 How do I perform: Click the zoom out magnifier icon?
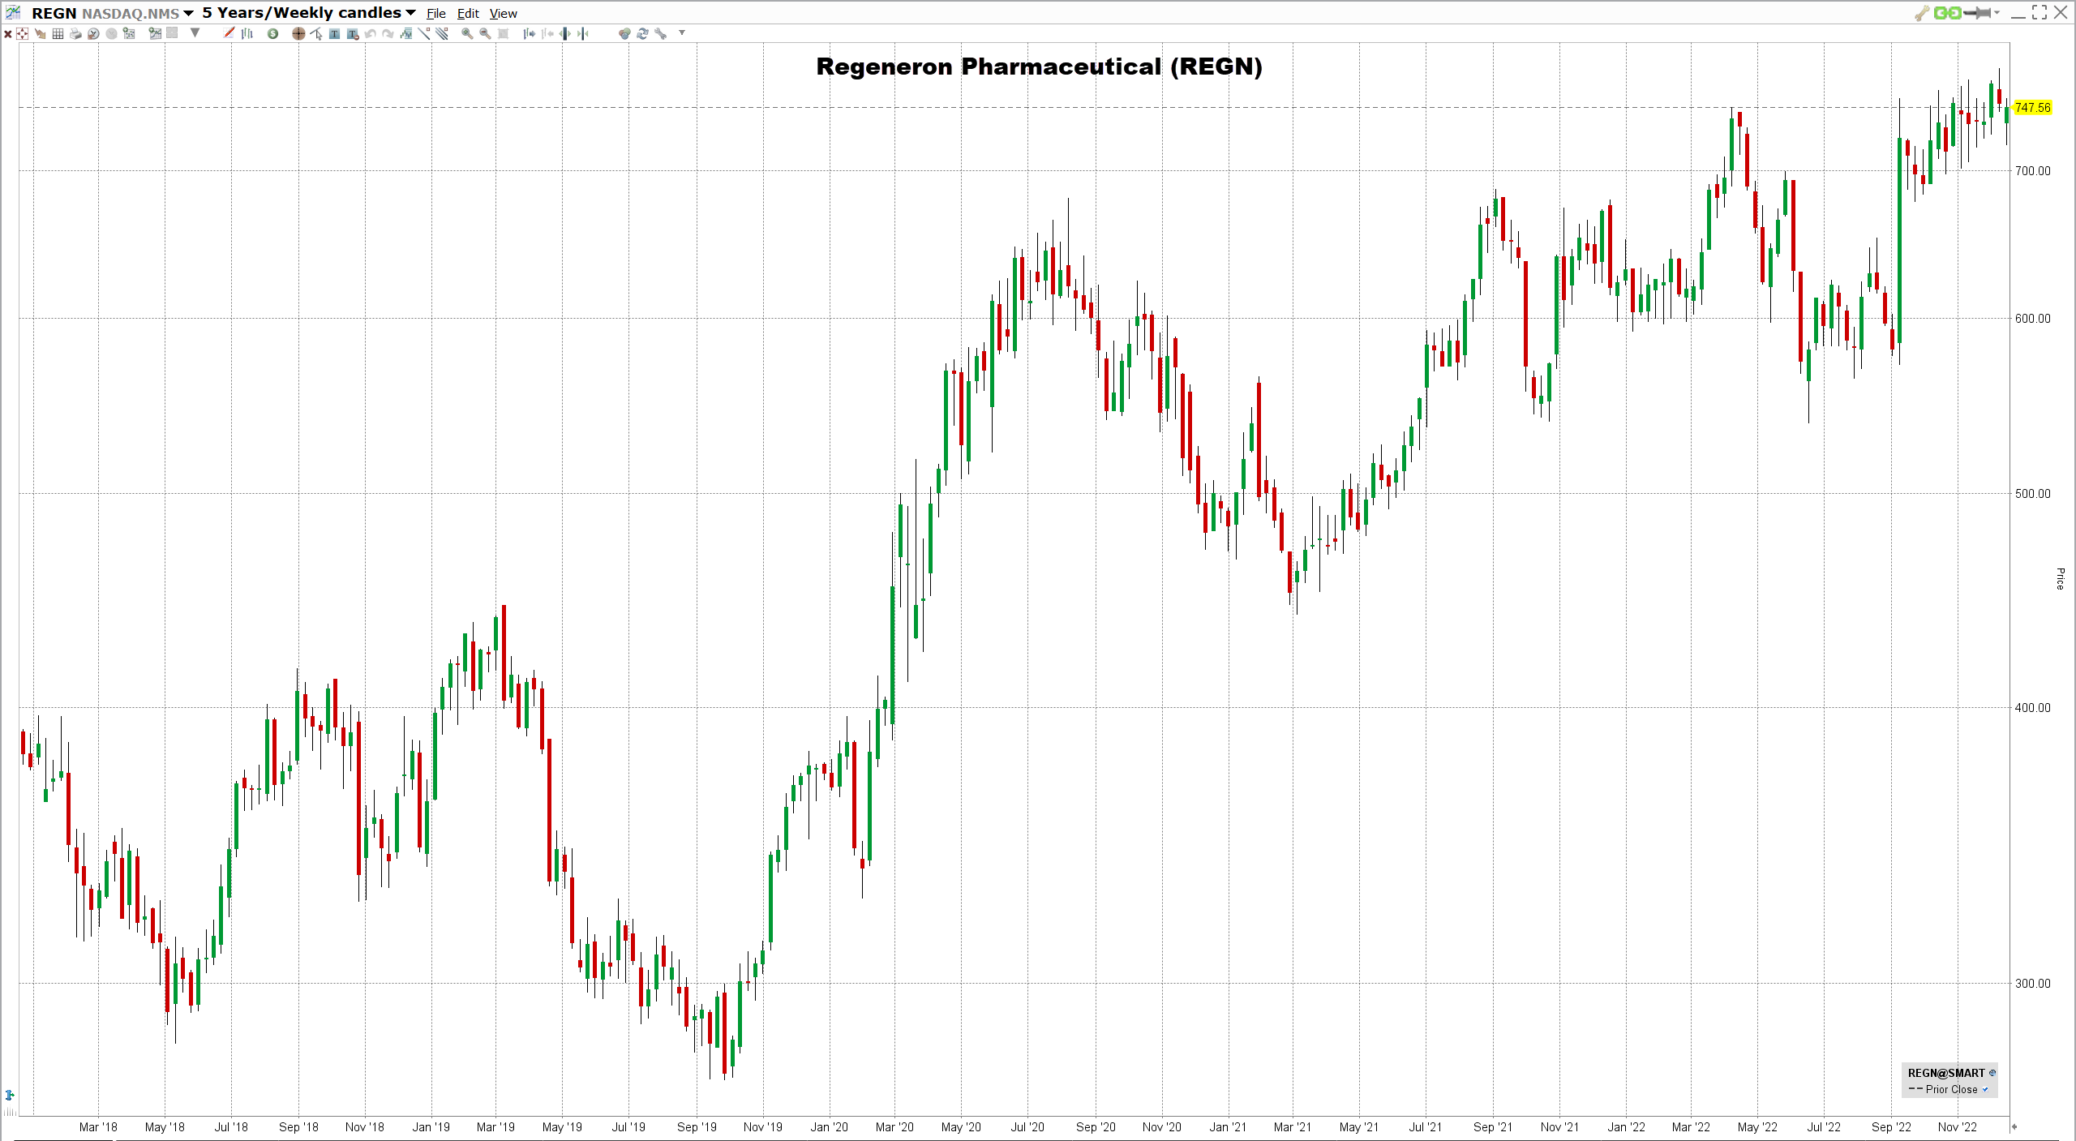(x=485, y=33)
